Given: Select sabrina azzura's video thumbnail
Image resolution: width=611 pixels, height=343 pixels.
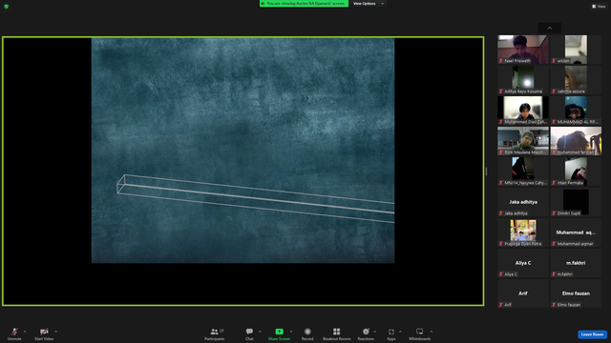Looking at the screenshot, I should 576,80.
